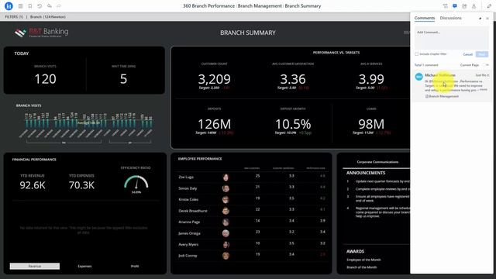The width and height of the screenshot is (496, 279).
Task: Open the share icon
Action: 464,6
